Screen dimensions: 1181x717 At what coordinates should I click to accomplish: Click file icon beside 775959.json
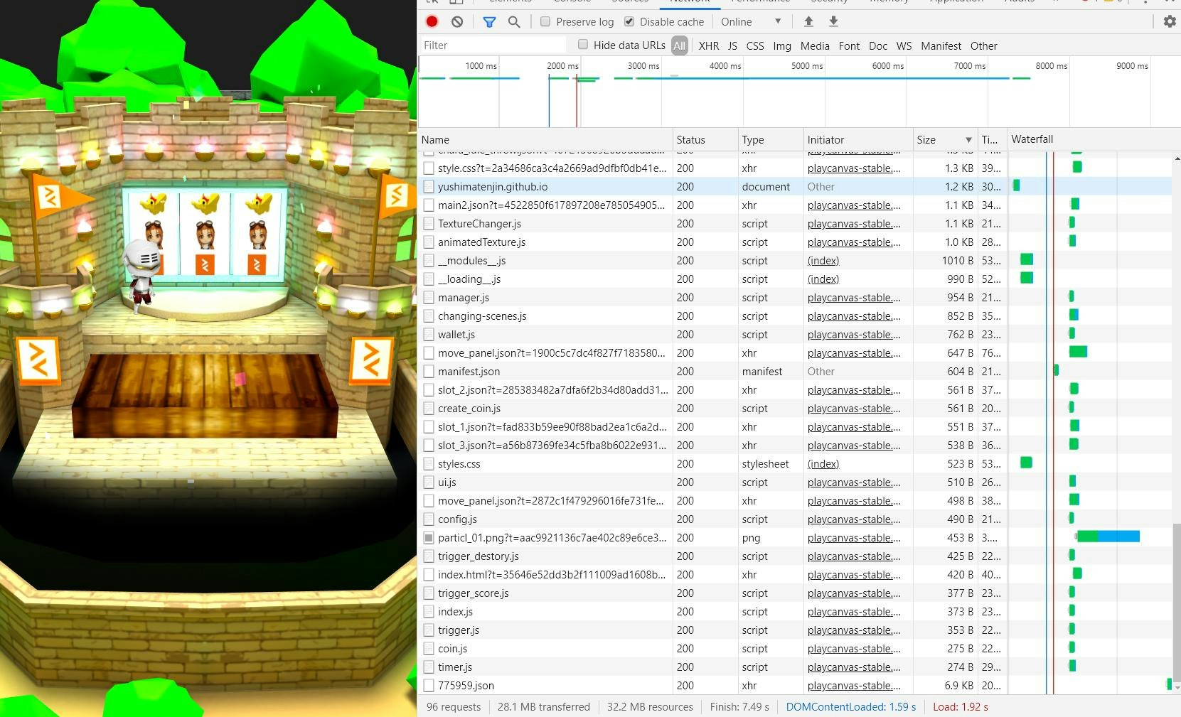coord(428,686)
